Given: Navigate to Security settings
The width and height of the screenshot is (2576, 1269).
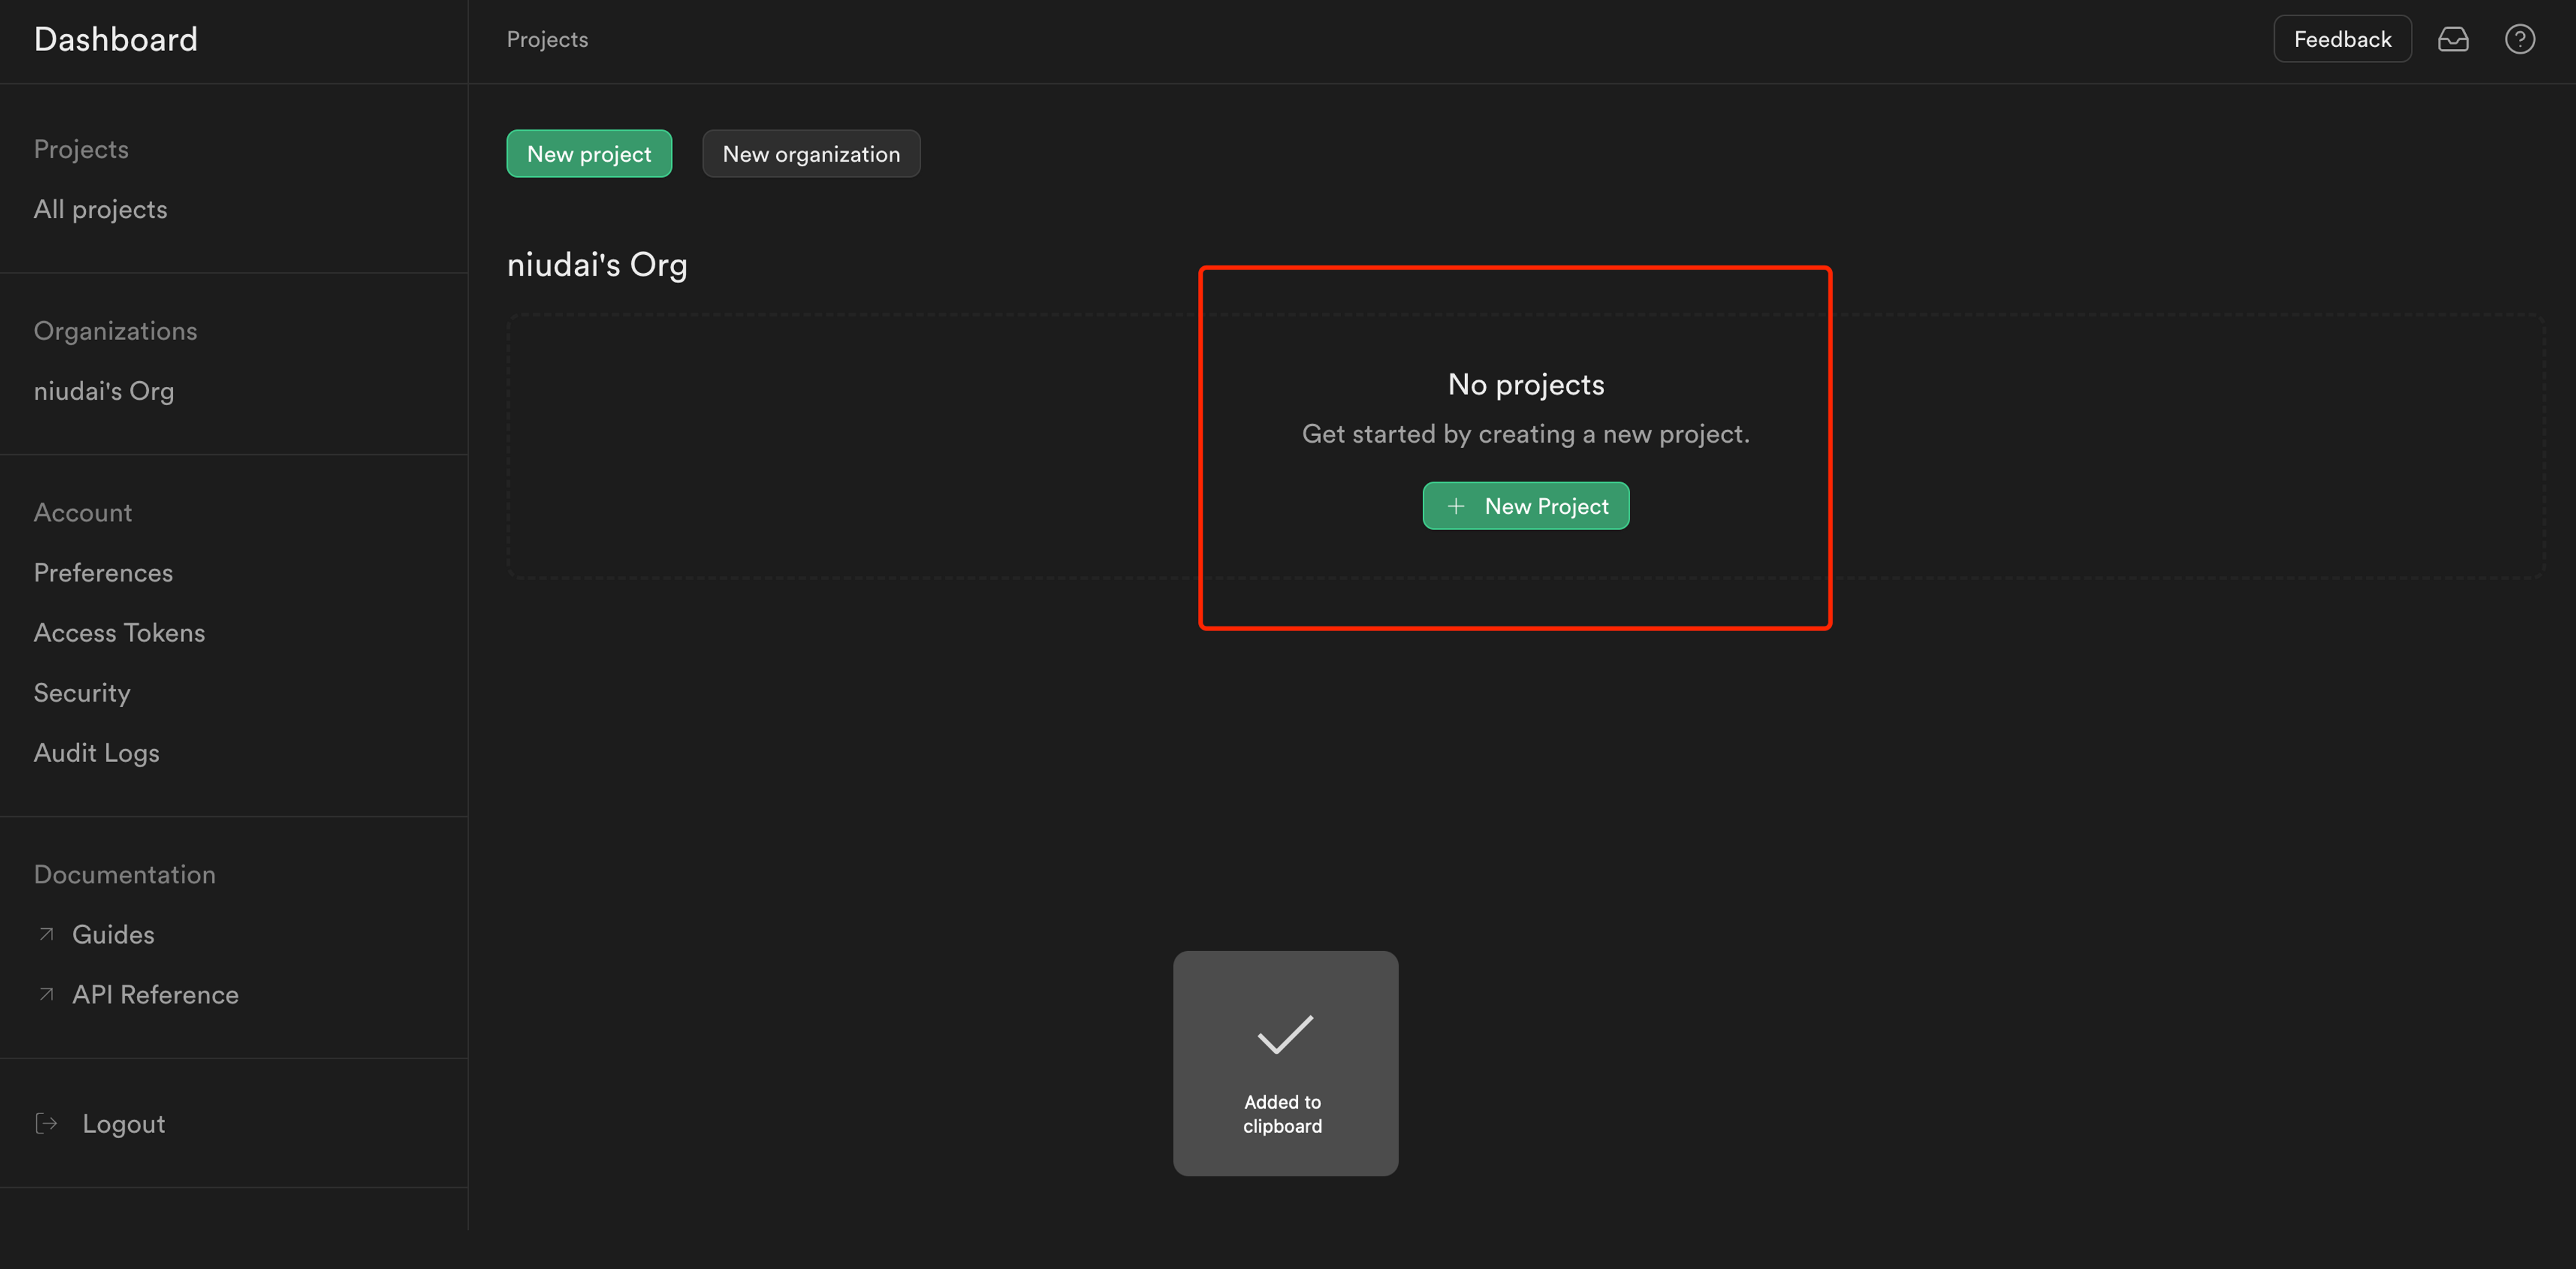Looking at the screenshot, I should (82, 693).
